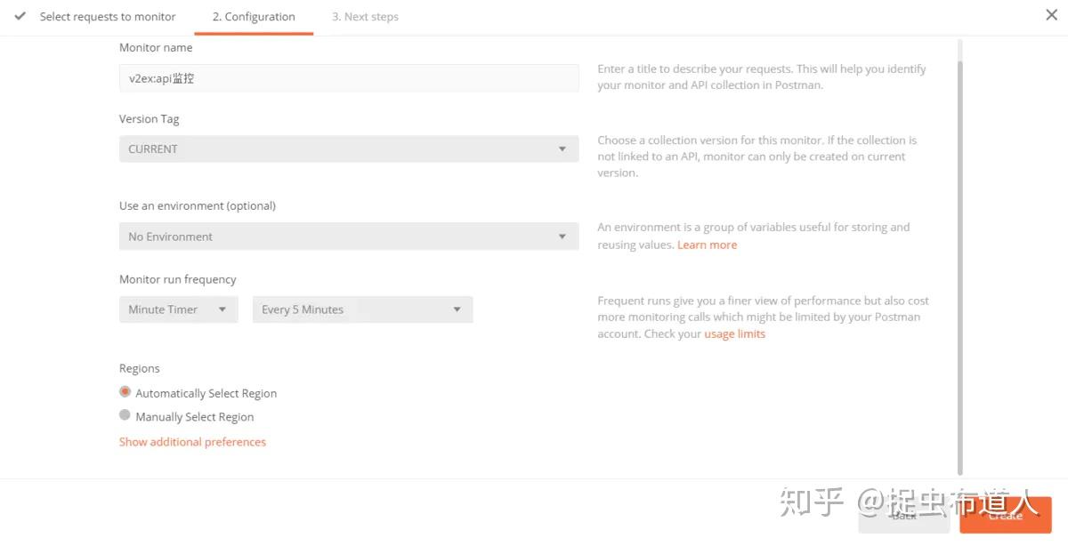Select Automatically Select Region radio button
The width and height of the screenshot is (1068, 546).
coord(125,392)
